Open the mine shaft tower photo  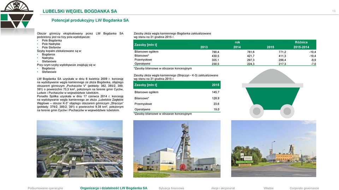point(177,149)
